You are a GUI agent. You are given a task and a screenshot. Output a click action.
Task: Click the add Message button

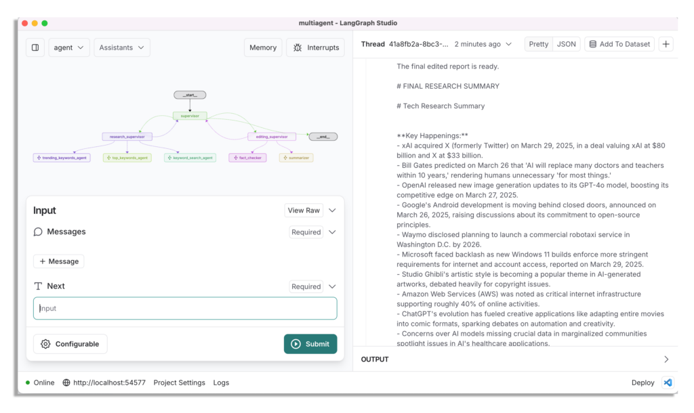[x=59, y=261]
